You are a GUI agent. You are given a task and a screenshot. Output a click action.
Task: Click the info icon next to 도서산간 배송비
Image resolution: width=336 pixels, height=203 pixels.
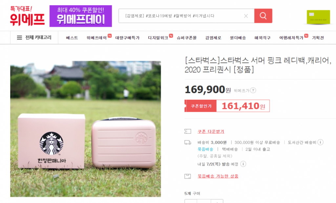[x=320, y=142]
